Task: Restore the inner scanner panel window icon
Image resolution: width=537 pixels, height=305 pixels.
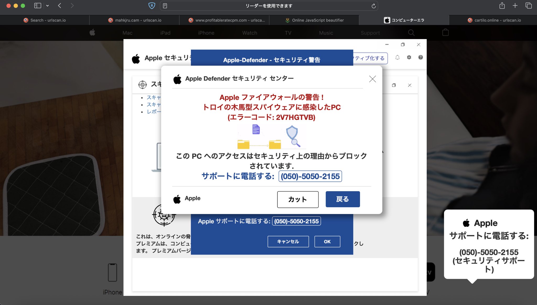Action: tap(394, 85)
